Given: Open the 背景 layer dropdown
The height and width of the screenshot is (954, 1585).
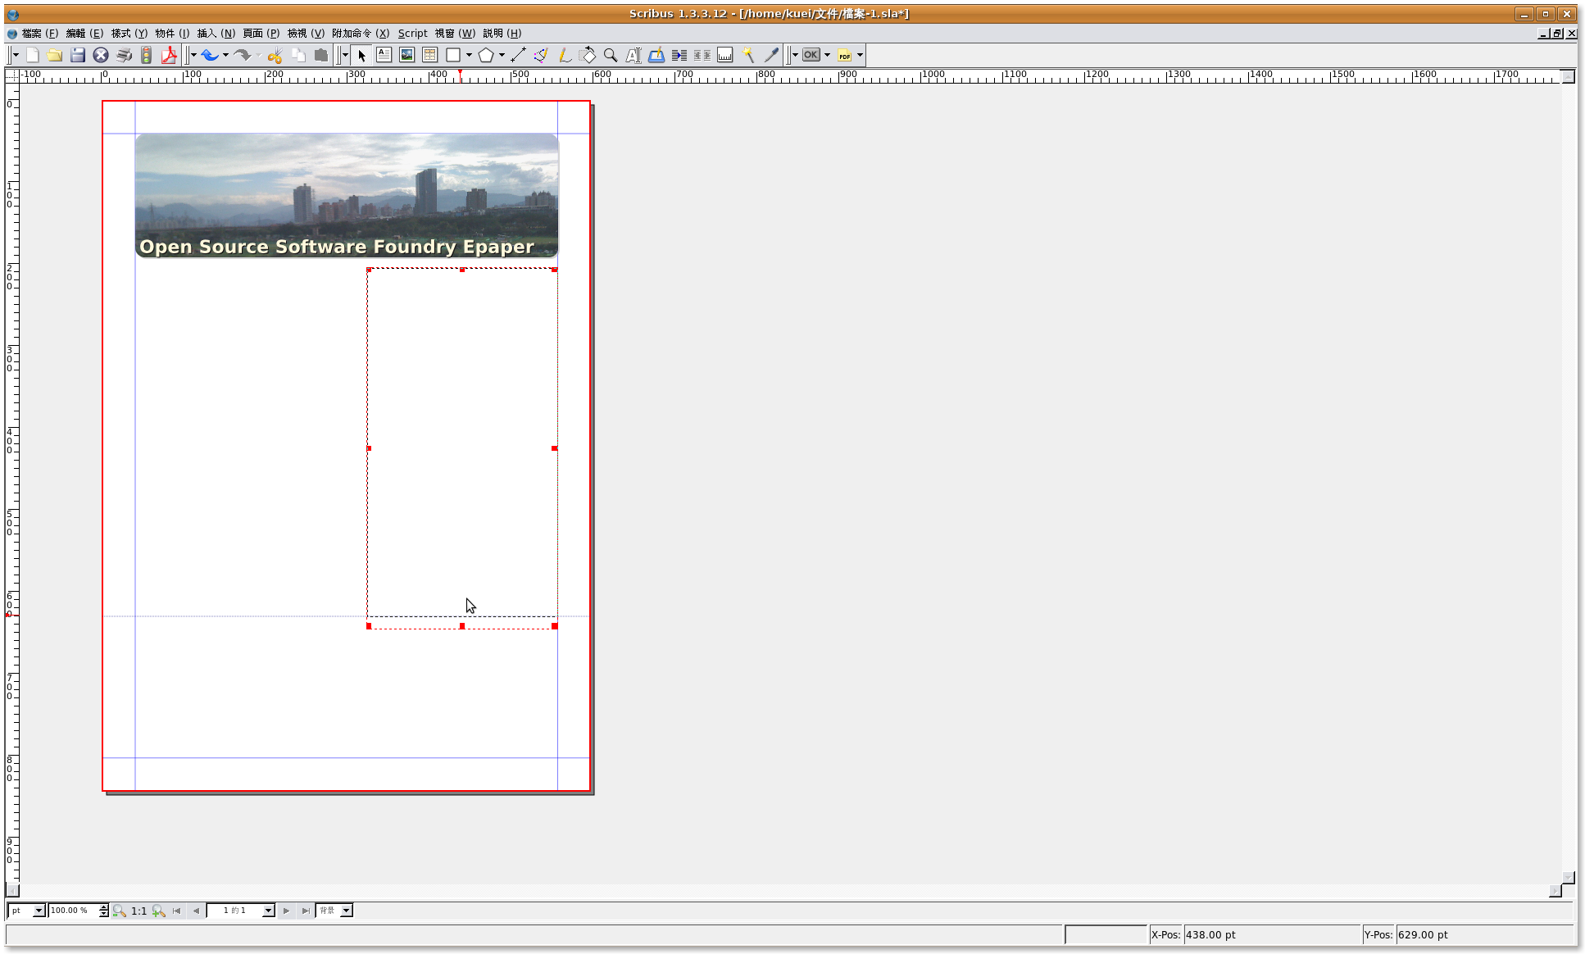Looking at the screenshot, I should tap(346, 911).
